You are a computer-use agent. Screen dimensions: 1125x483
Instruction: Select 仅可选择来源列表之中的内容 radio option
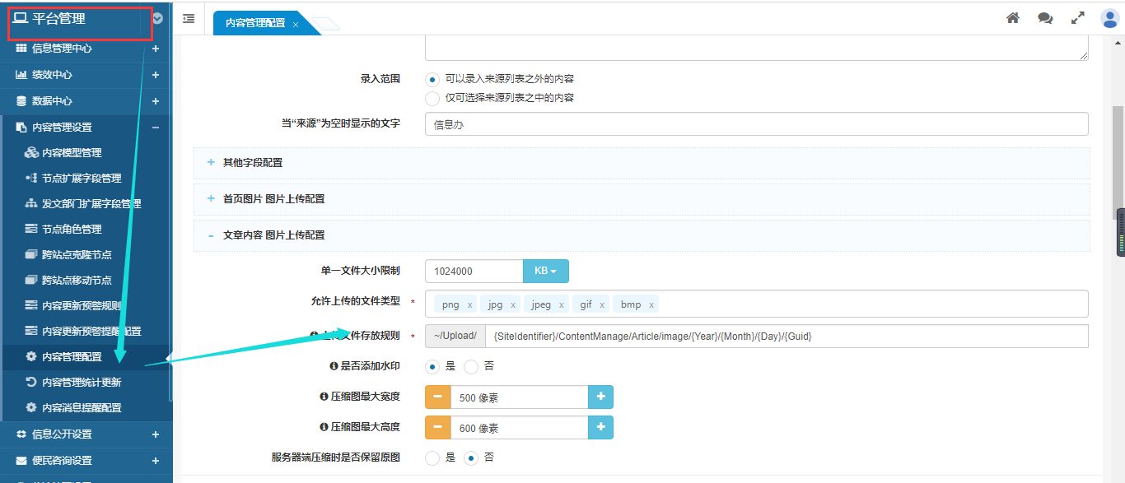pos(432,98)
